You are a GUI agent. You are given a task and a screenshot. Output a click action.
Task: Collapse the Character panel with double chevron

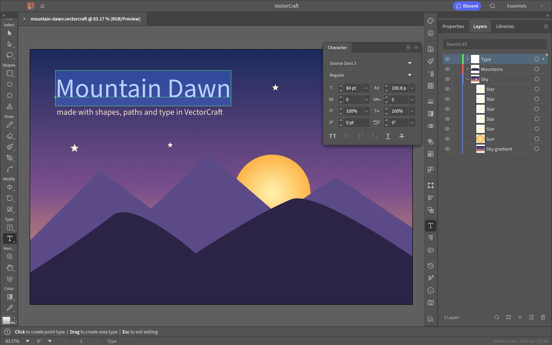coord(416,48)
